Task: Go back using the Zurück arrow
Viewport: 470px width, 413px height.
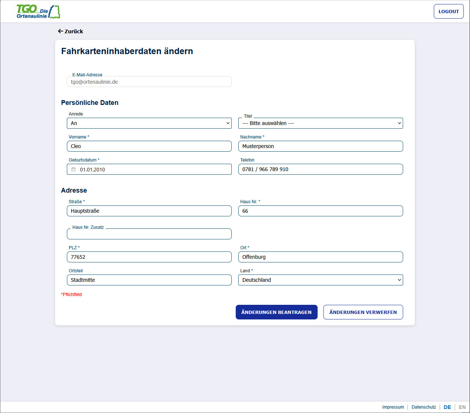Action: (x=71, y=31)
